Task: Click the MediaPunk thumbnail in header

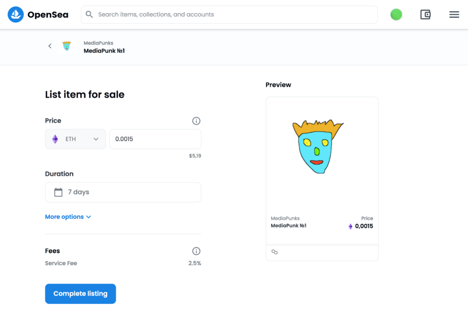Action: pyautogui.click(x=67, y=46)
